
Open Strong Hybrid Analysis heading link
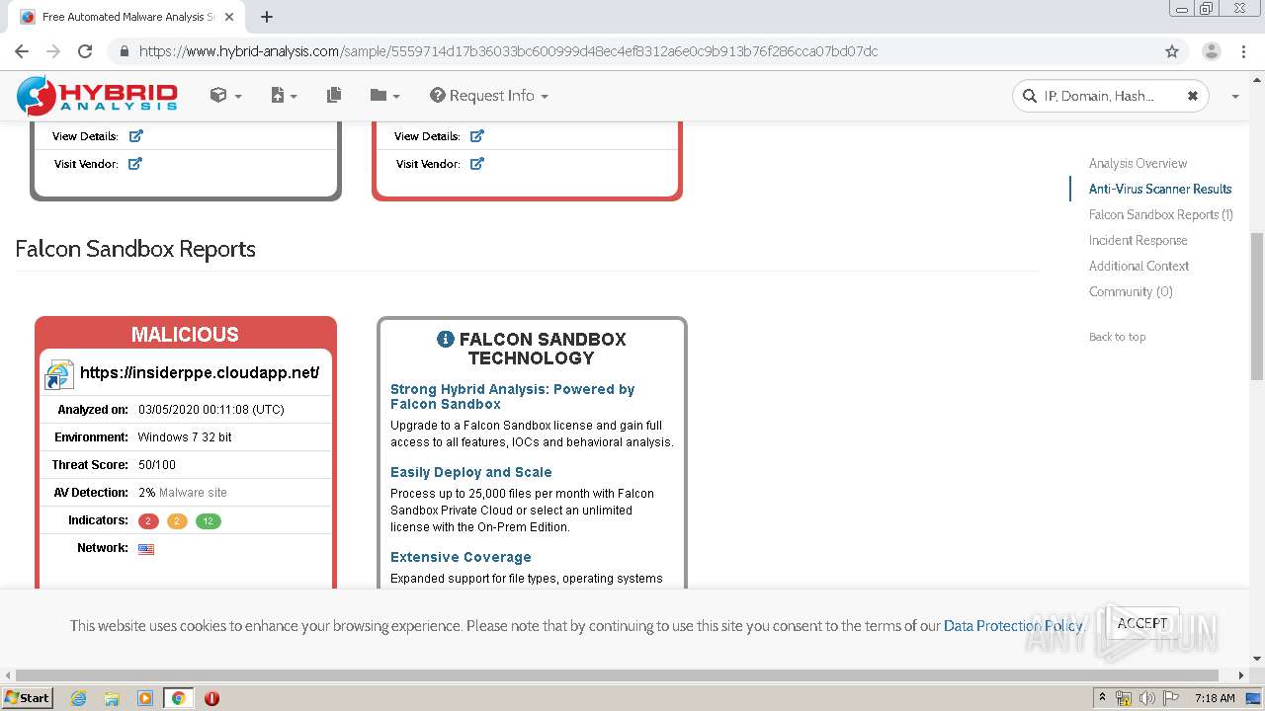512,396
